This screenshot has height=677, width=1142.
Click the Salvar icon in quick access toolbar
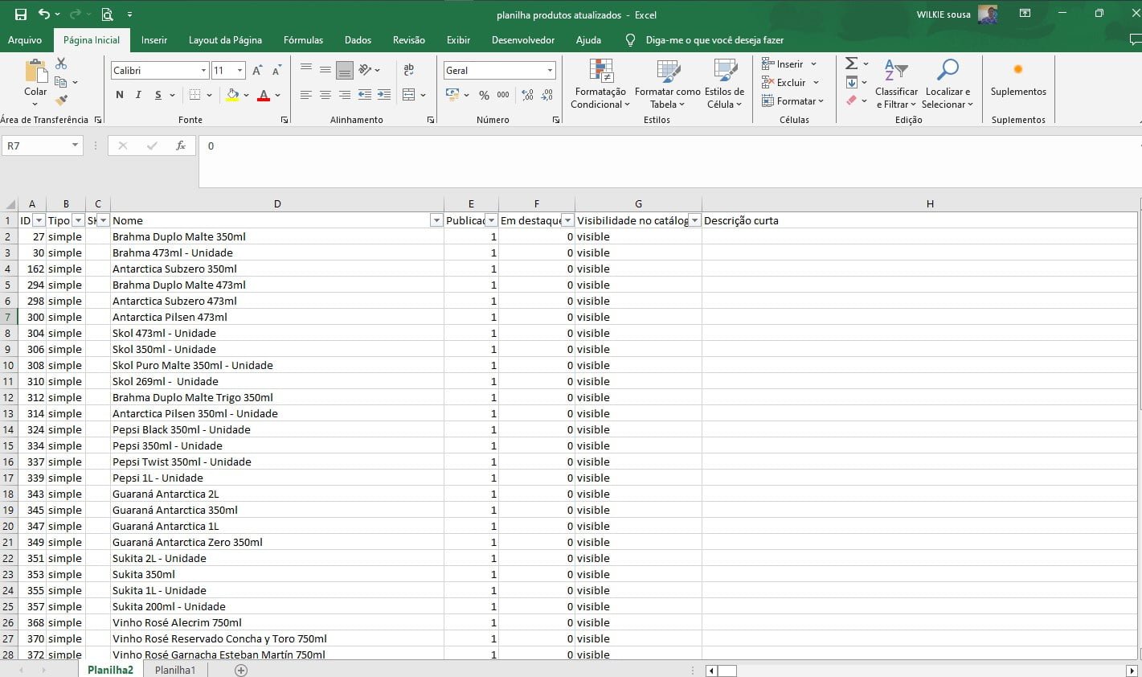tap(20, 13)
